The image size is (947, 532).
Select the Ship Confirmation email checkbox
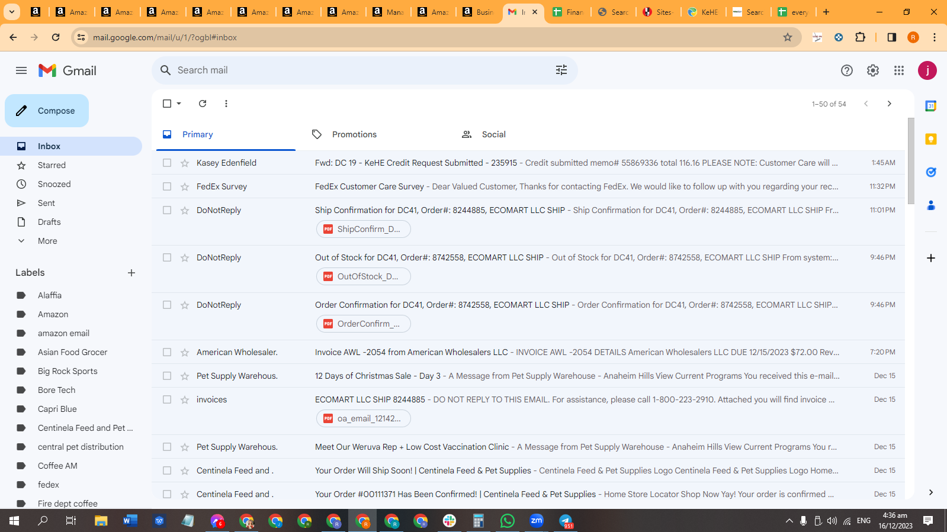point(167,210)
